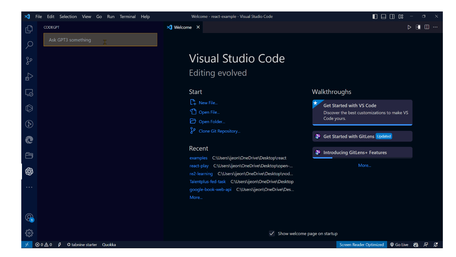Open the folder-stack icon above the CodeGPT icon
The height and width of the screenshot is (257, 456).
tap(29, 155)
